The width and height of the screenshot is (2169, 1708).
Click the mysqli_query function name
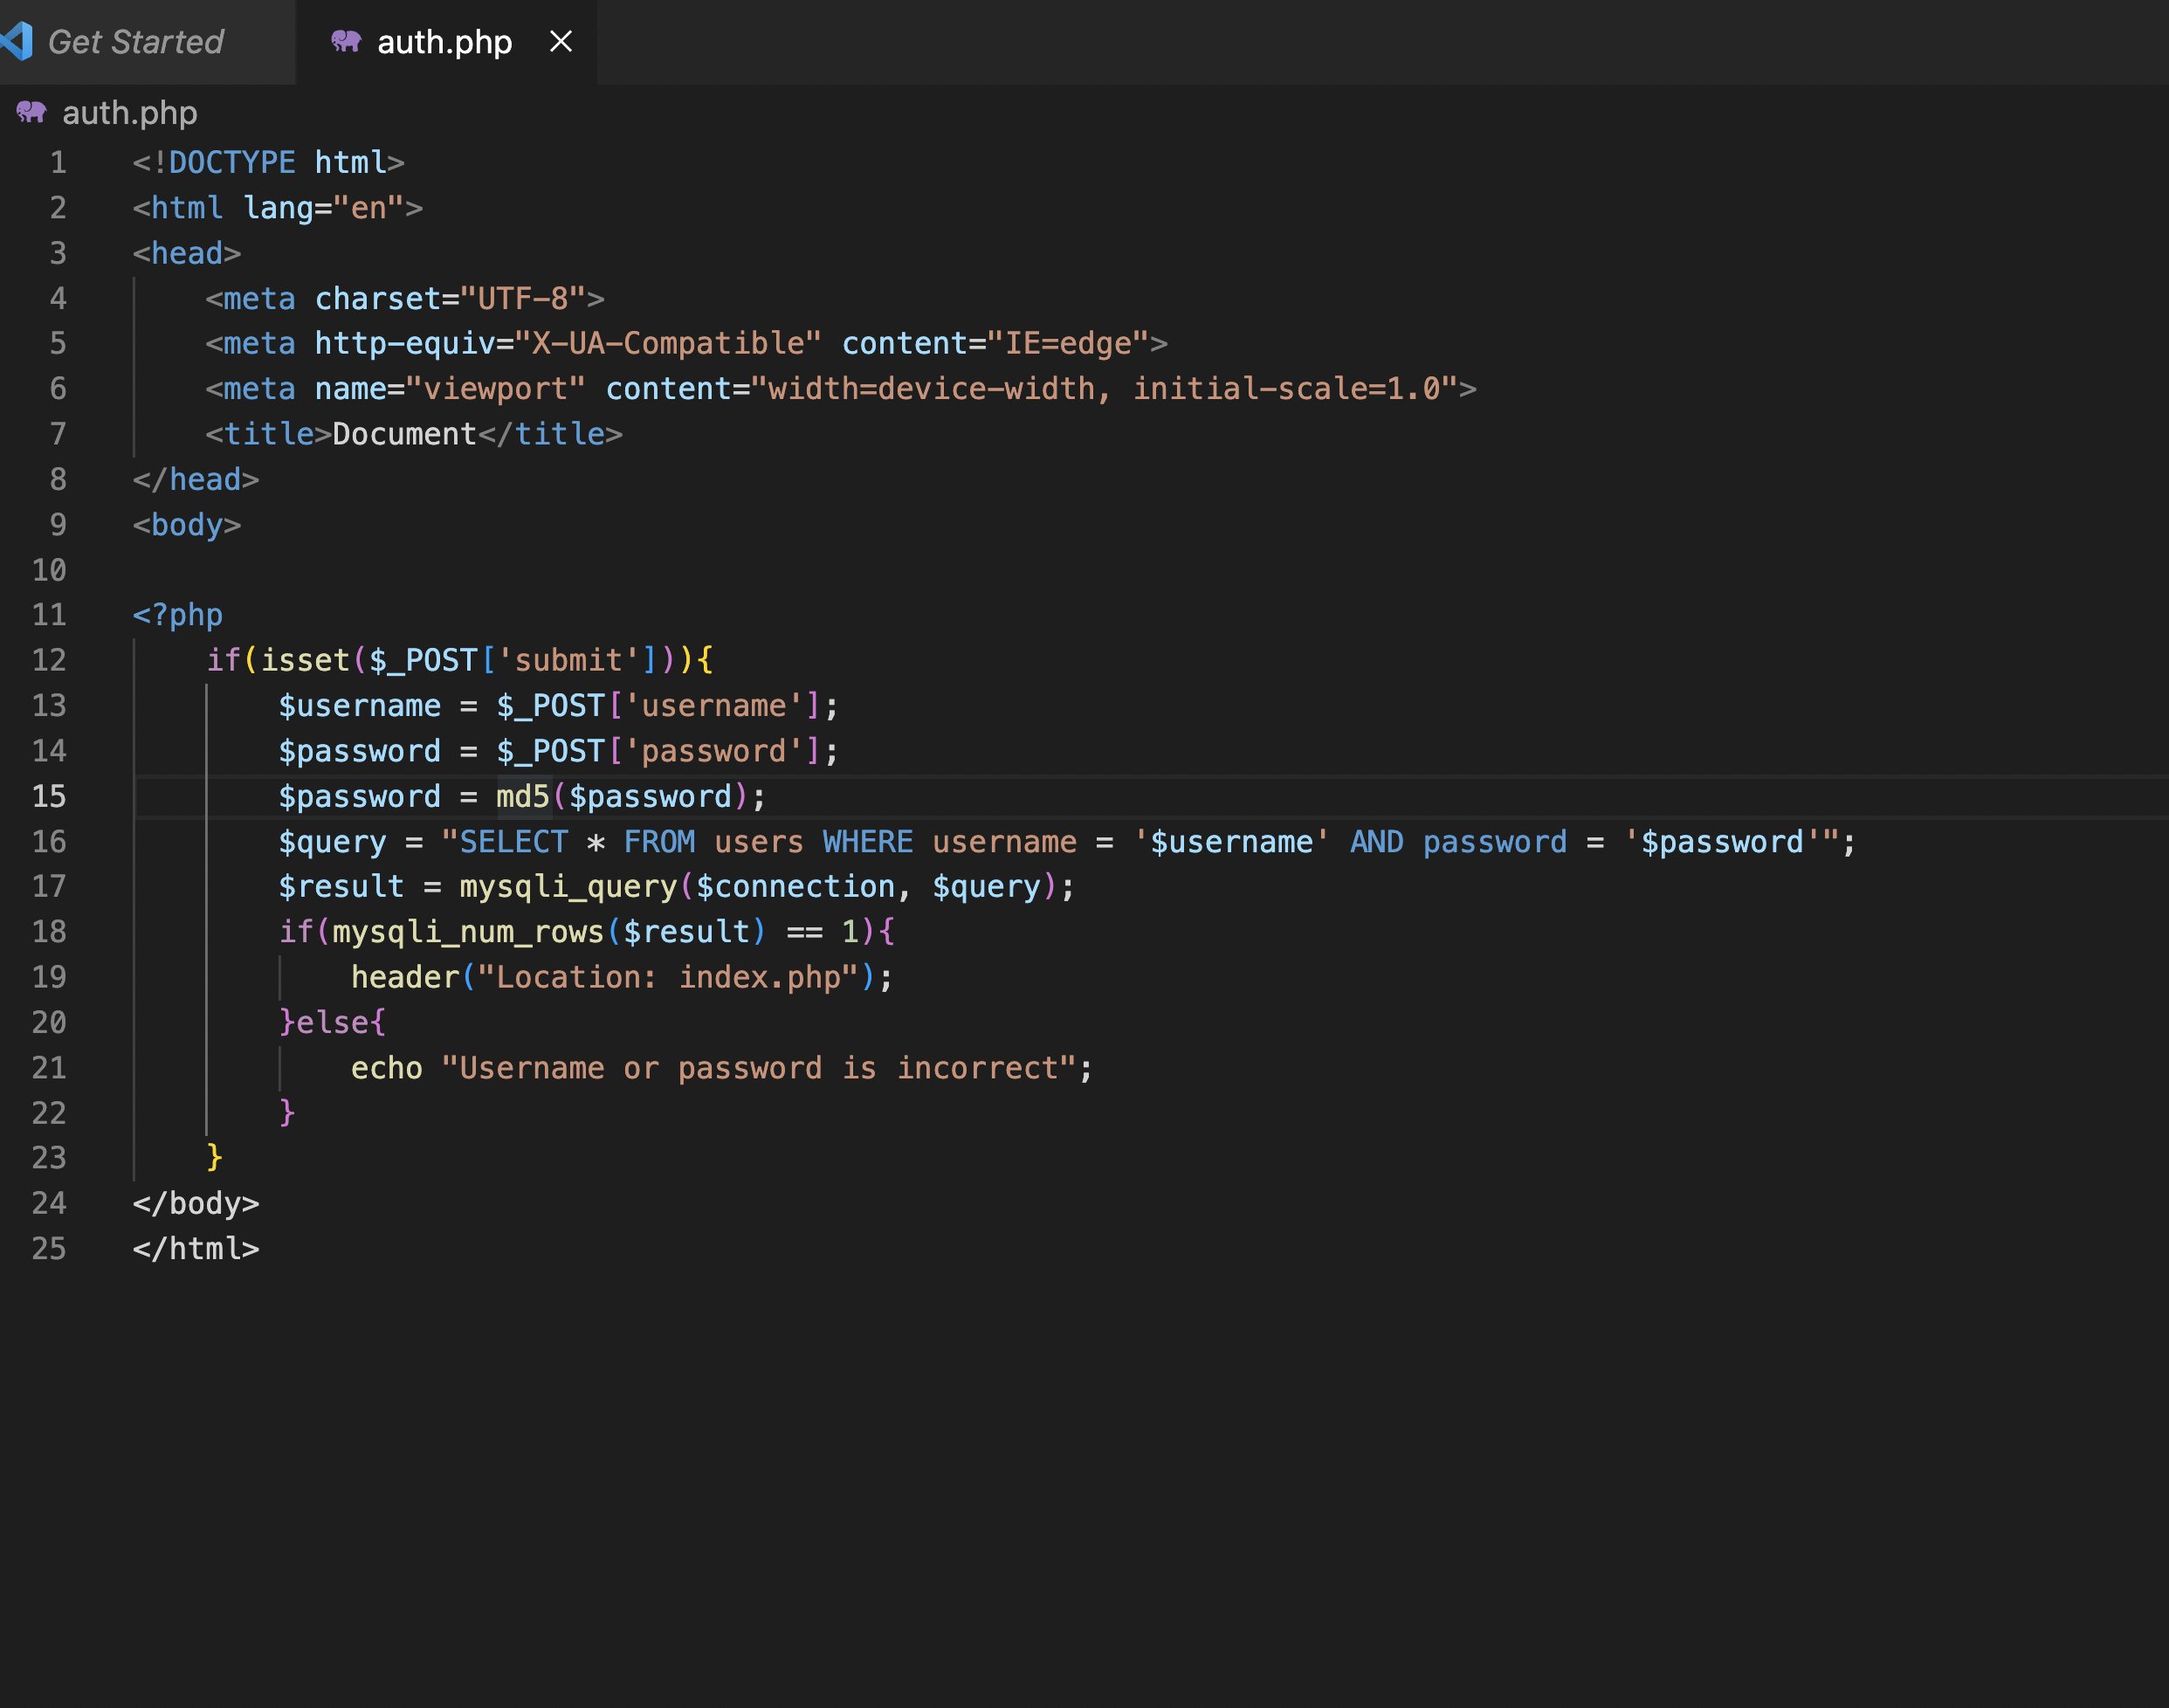568,887
